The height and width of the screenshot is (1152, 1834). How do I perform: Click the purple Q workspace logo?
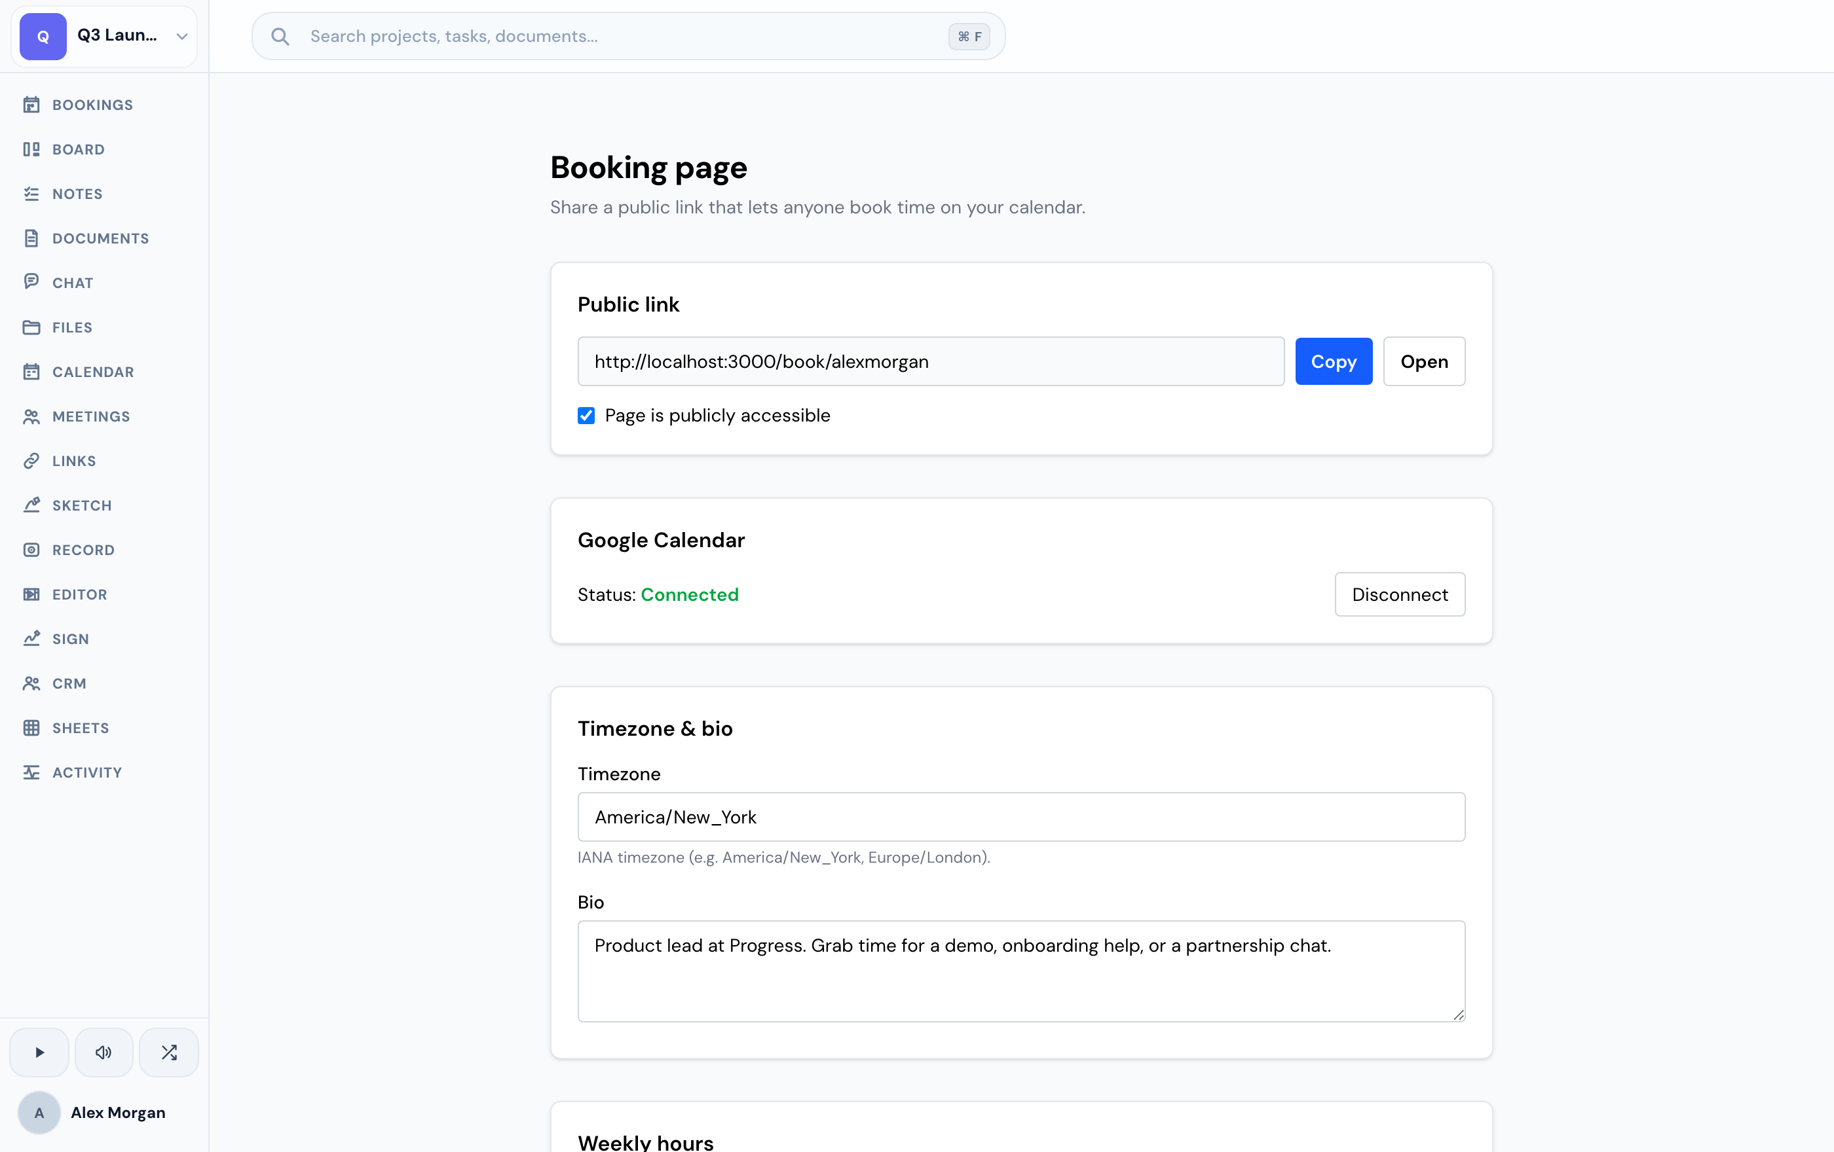(43, 36)
